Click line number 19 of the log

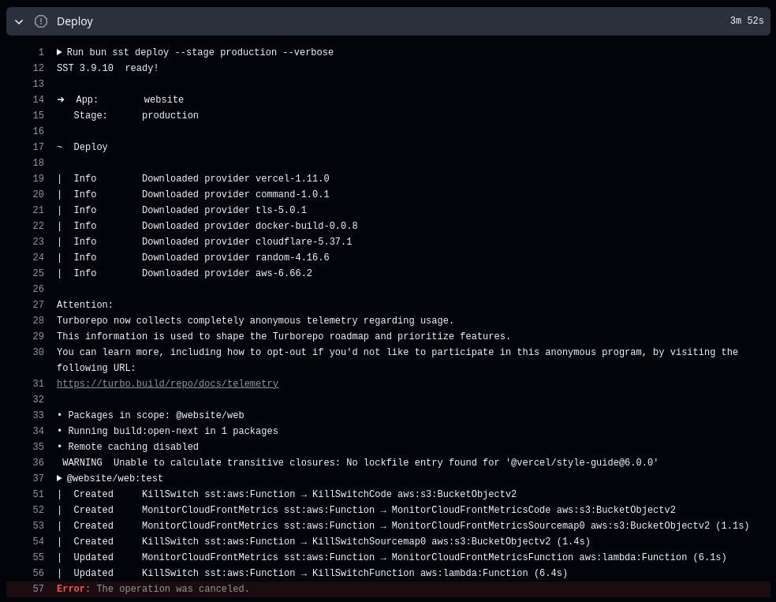click(x=38, y=178)
